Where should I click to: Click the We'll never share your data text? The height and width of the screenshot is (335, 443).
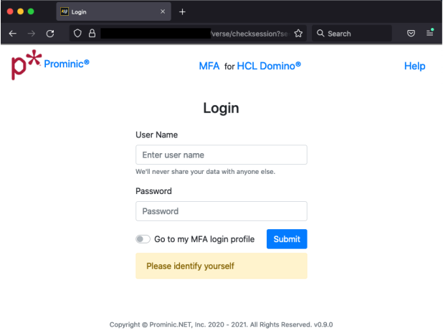(x=206, y=172)
